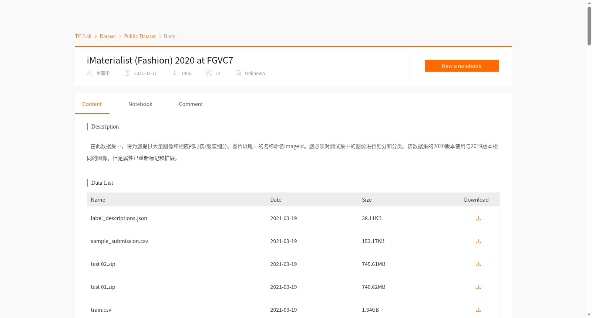Download test 01.zip archive
Image resolution: width=592 pixels, height=318 pixels.
tap(478, 287)
